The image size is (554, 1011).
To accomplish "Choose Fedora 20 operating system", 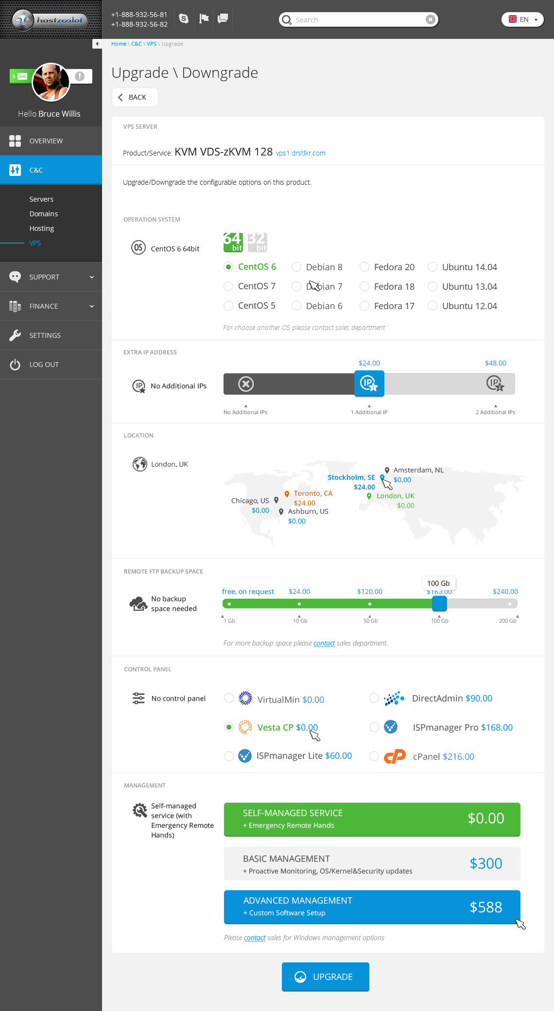I will (364, 267).
